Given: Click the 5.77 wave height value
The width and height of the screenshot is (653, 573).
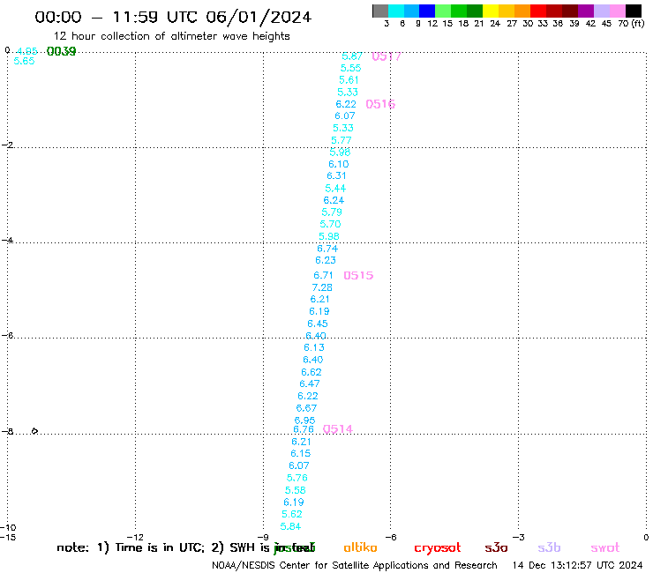Looking at the screenshot, I should click(342, 140).
